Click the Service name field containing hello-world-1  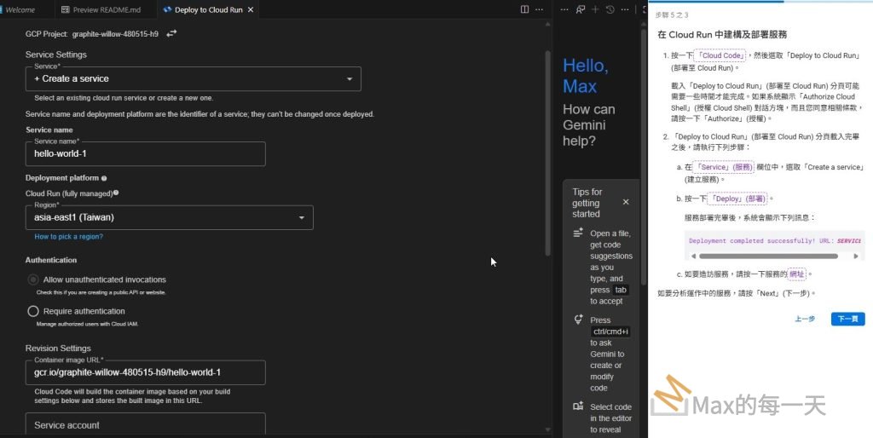click(145, 154)
